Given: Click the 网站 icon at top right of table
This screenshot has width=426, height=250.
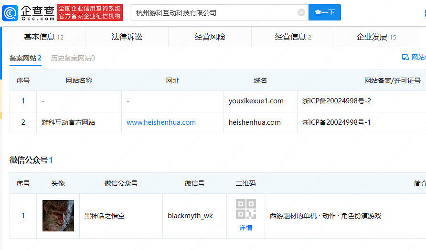Looking at the screenshot, I should (413, 58).
